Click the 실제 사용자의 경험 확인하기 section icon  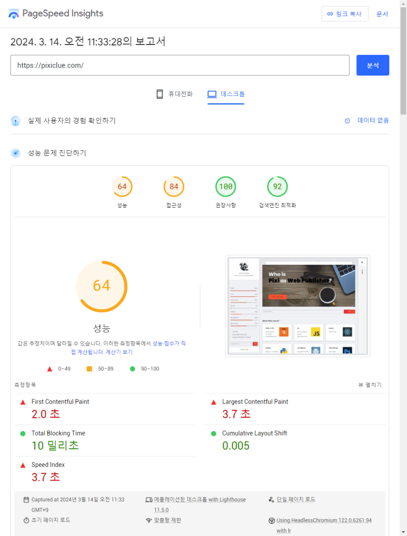(16, 121)
